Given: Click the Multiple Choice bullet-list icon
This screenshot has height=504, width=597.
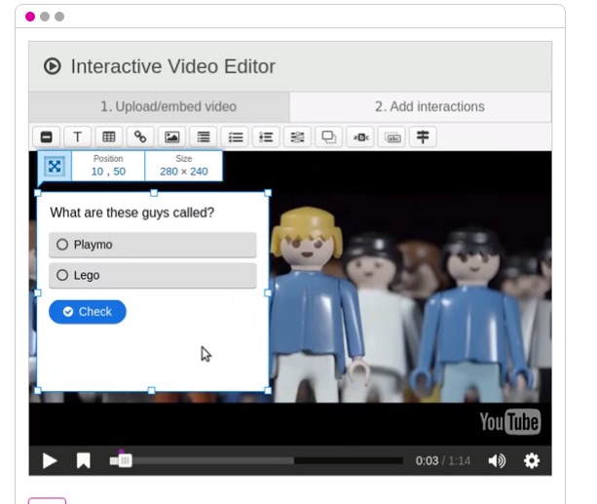Looking at the screenshot, I should coord(266,136).
